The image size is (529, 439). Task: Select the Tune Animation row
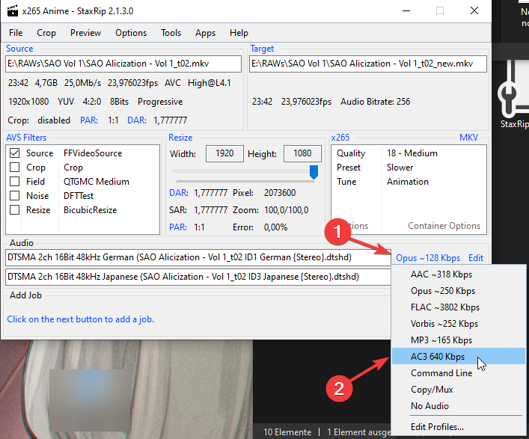(x=409, y=182)
